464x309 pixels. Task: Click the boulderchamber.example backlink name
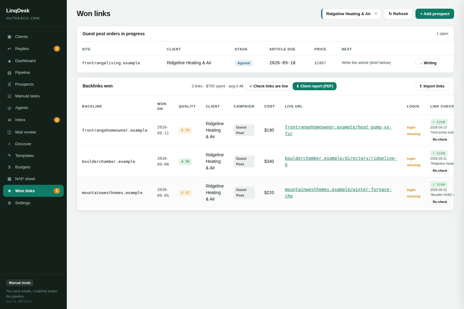coord(109,162)
